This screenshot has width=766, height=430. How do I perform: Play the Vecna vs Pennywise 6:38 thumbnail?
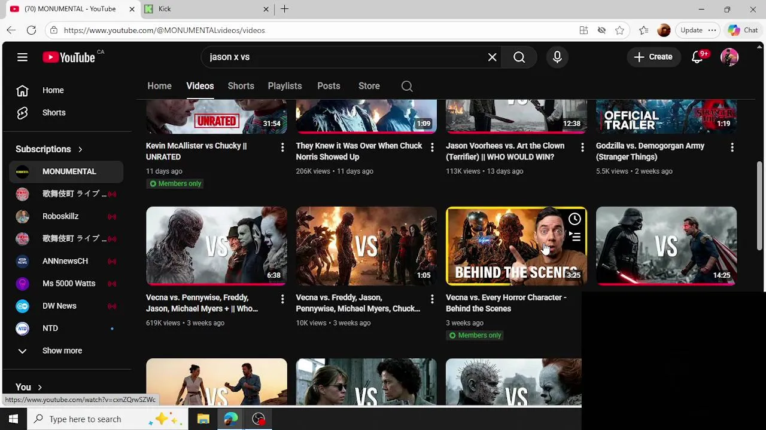point(217,246)
